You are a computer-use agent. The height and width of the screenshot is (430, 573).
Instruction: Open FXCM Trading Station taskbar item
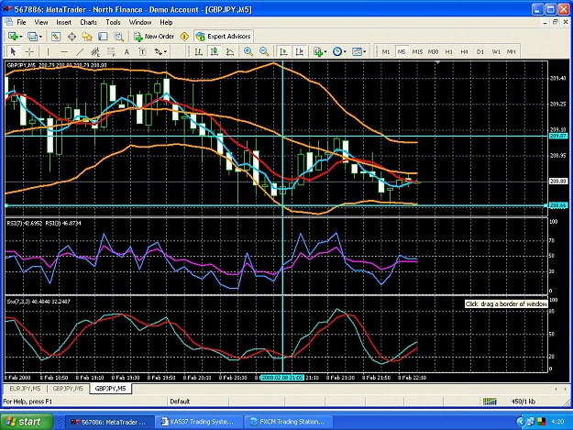[x=288, y=422]
